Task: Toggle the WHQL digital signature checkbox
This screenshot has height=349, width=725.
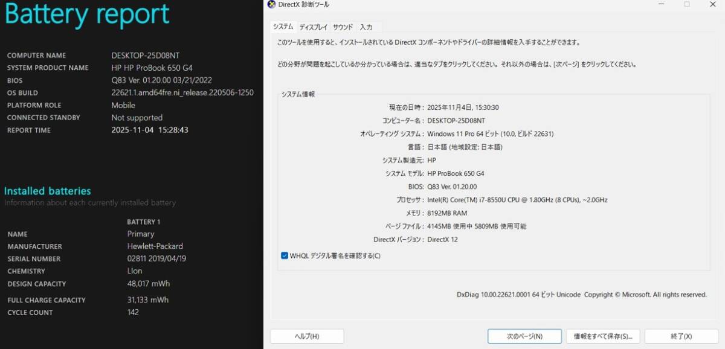Action: coord(285,255)
